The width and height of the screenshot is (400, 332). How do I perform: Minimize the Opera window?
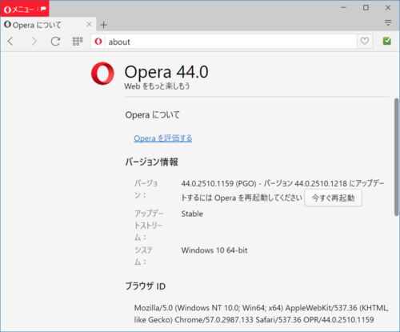pos(343,8)
